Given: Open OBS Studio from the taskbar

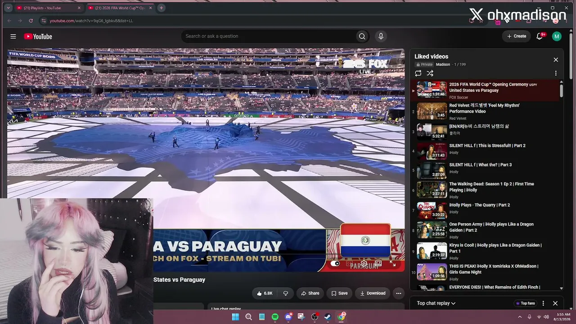Looking at the screenshot, I should pos(315,317).
